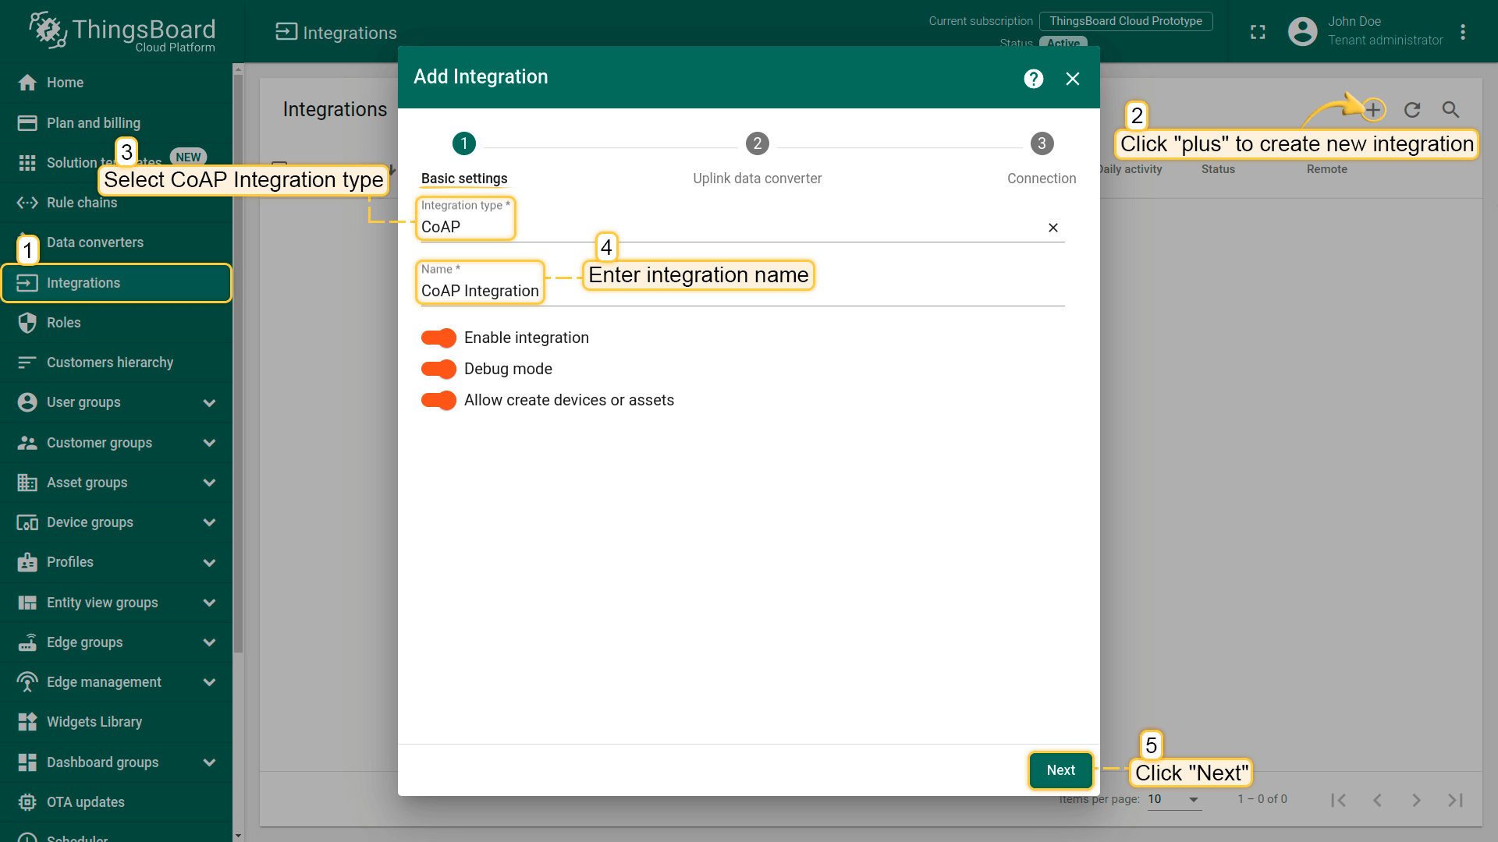Click the Next button
This screenshot has height=842, width=1498.
[x=1060, y=770]
